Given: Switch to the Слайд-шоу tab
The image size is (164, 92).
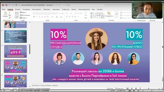Looking at the screenshot, I should (66, 9).
